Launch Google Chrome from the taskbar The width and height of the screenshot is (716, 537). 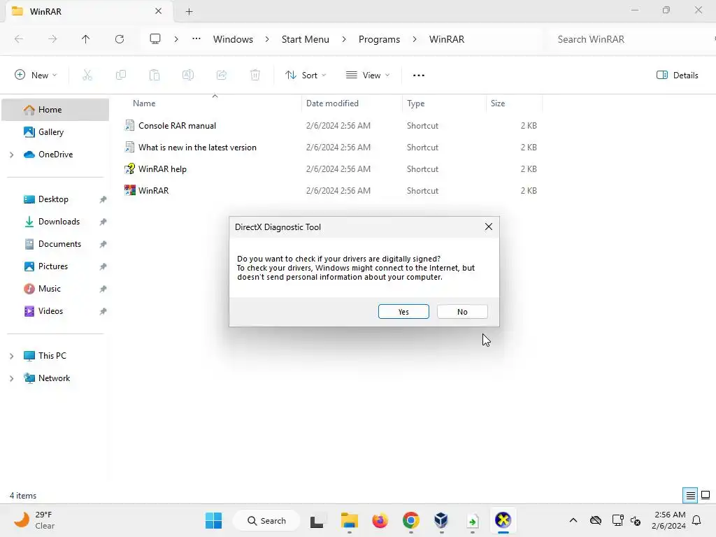coord(410,520)
